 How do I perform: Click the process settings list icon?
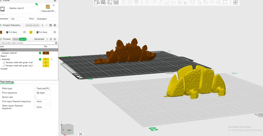pyautogui.click(x=51, y=39)
